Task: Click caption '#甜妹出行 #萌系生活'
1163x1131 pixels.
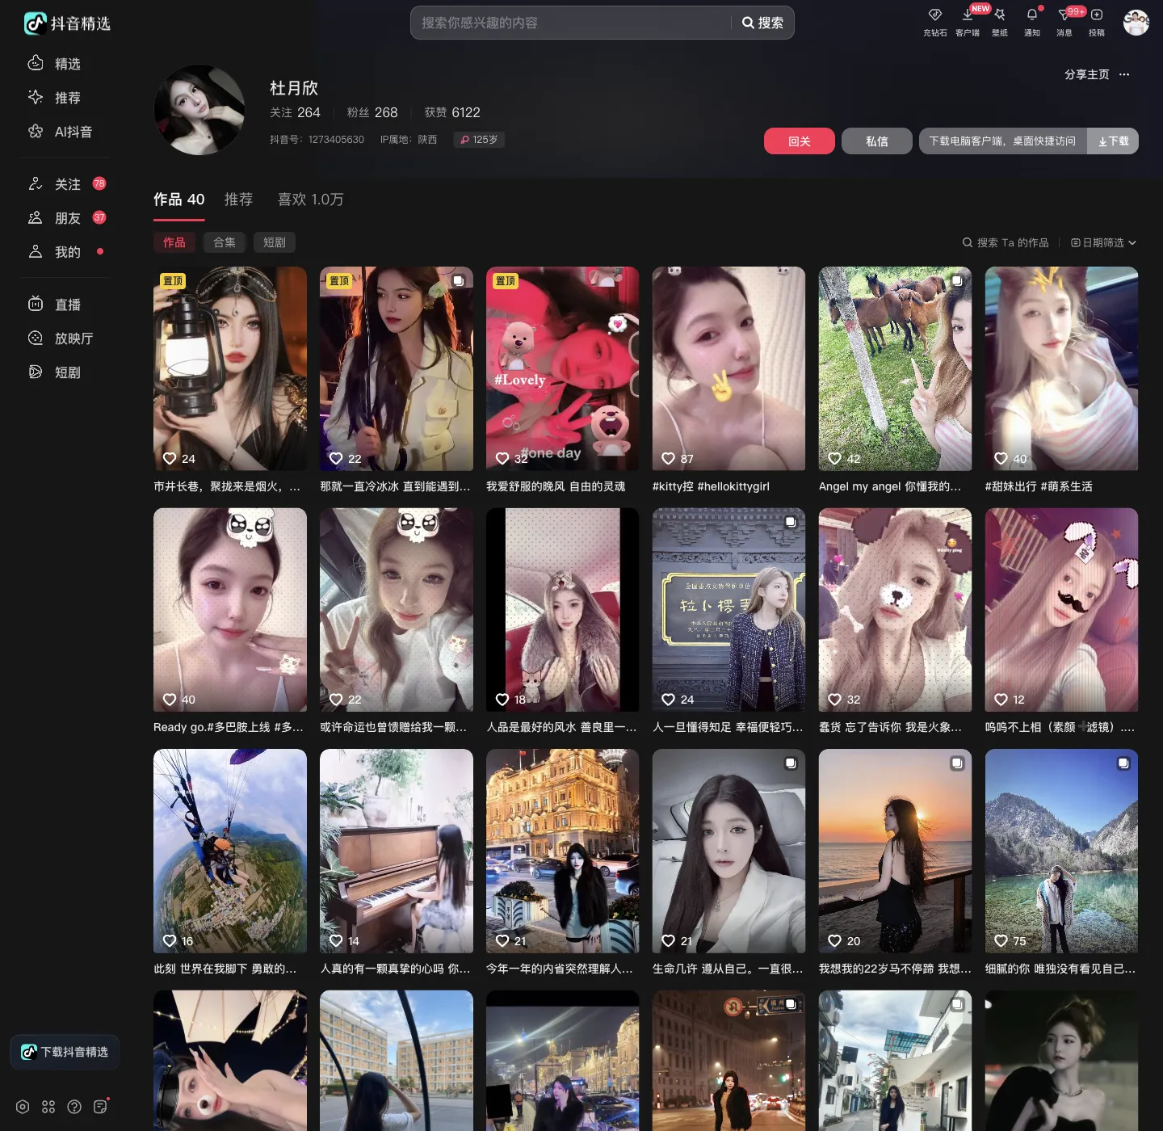Action: (1039, 486)
